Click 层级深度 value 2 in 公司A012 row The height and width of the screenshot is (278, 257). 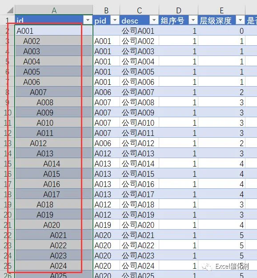222,143
